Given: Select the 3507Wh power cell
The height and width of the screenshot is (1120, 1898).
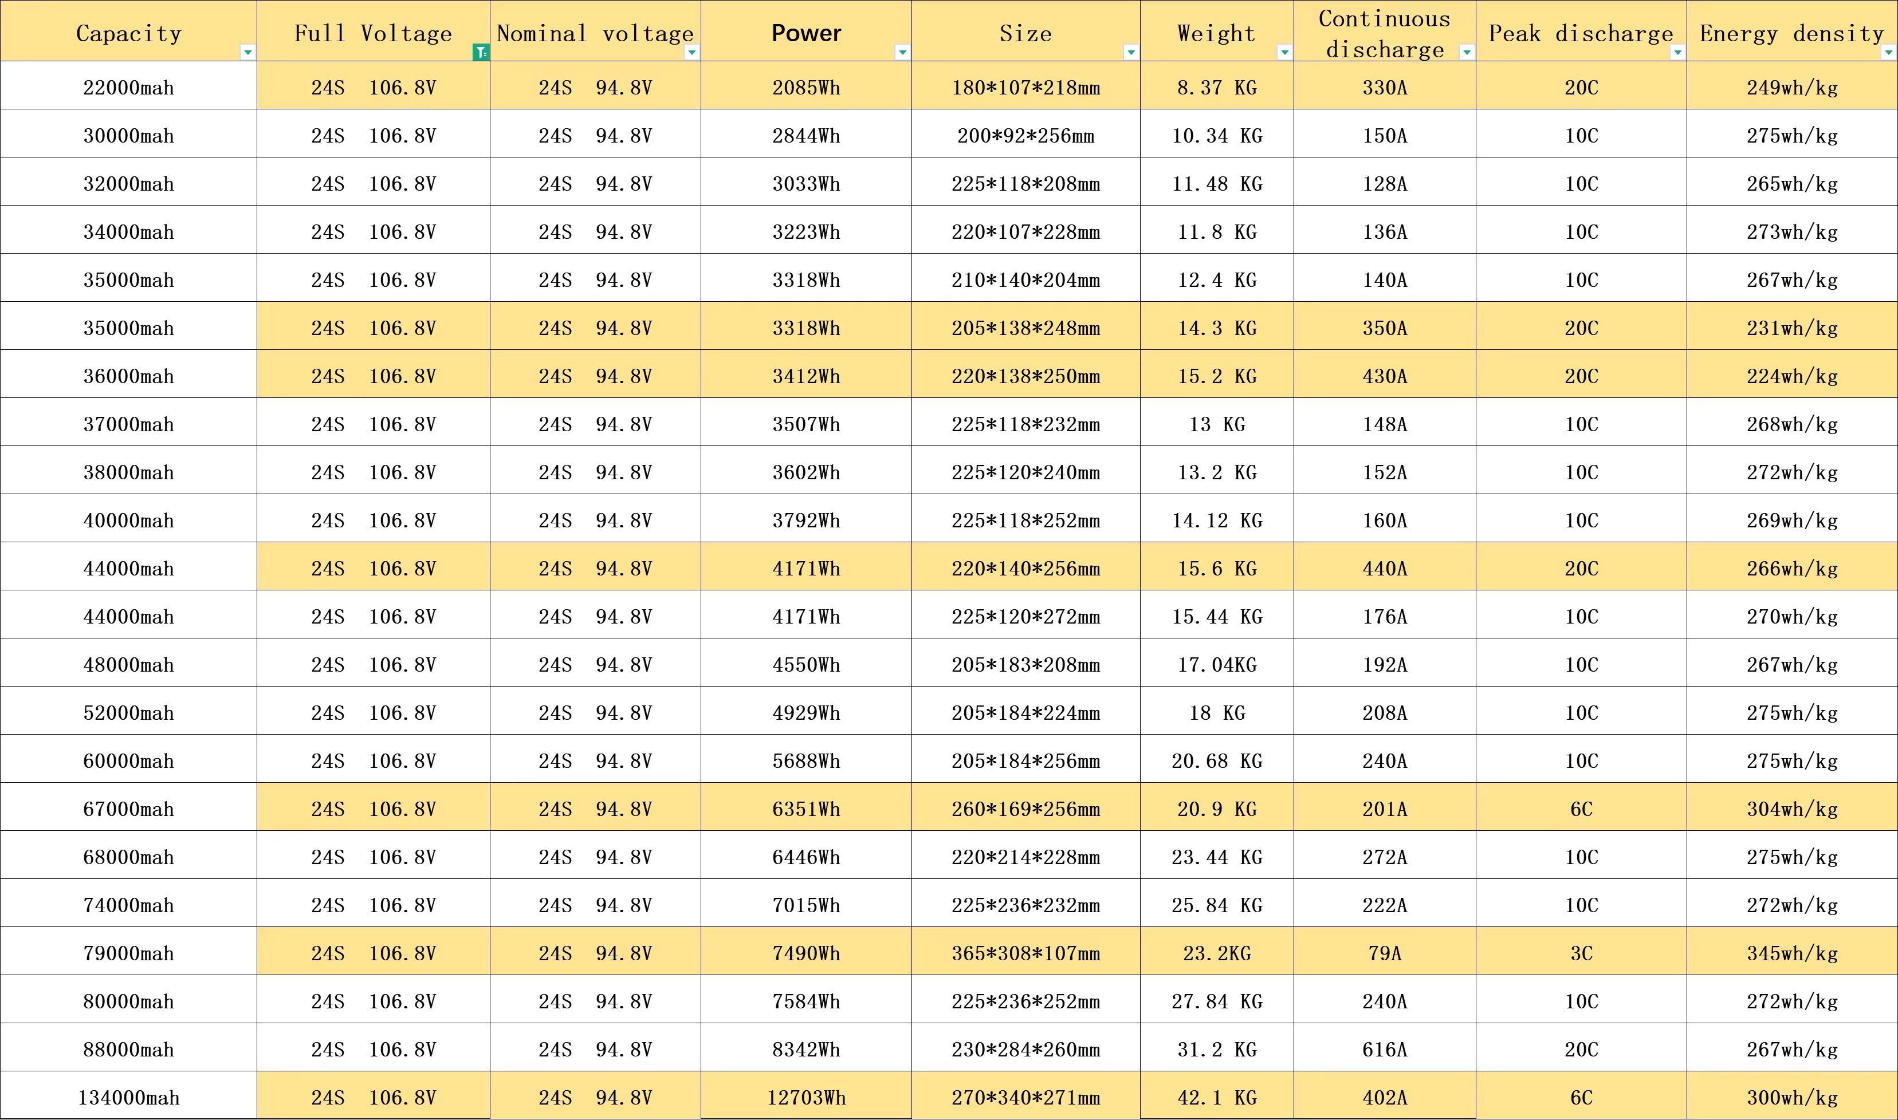Looking at the screenshot, I should click(x=806, y=423).
